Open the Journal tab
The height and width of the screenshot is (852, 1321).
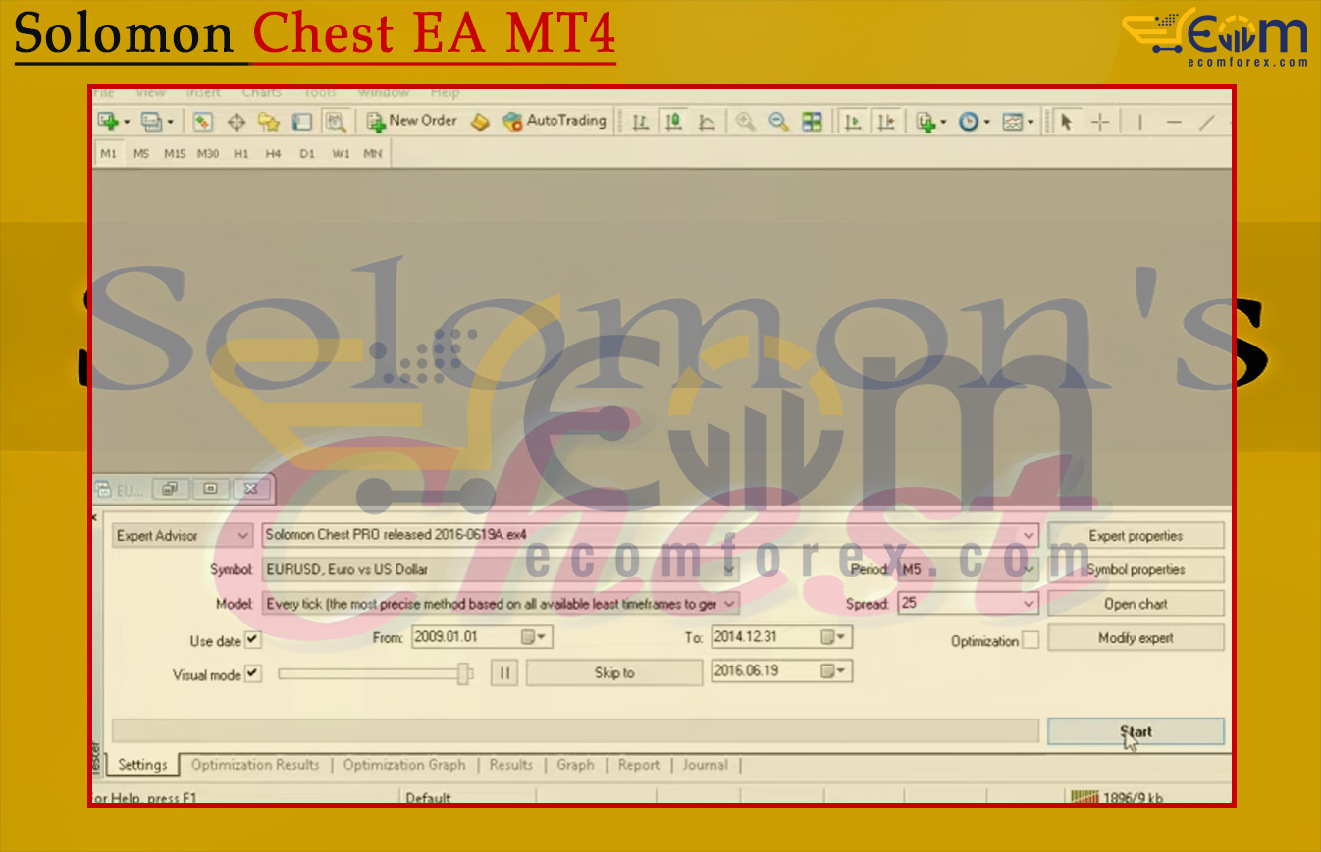(x=705, y=765)
